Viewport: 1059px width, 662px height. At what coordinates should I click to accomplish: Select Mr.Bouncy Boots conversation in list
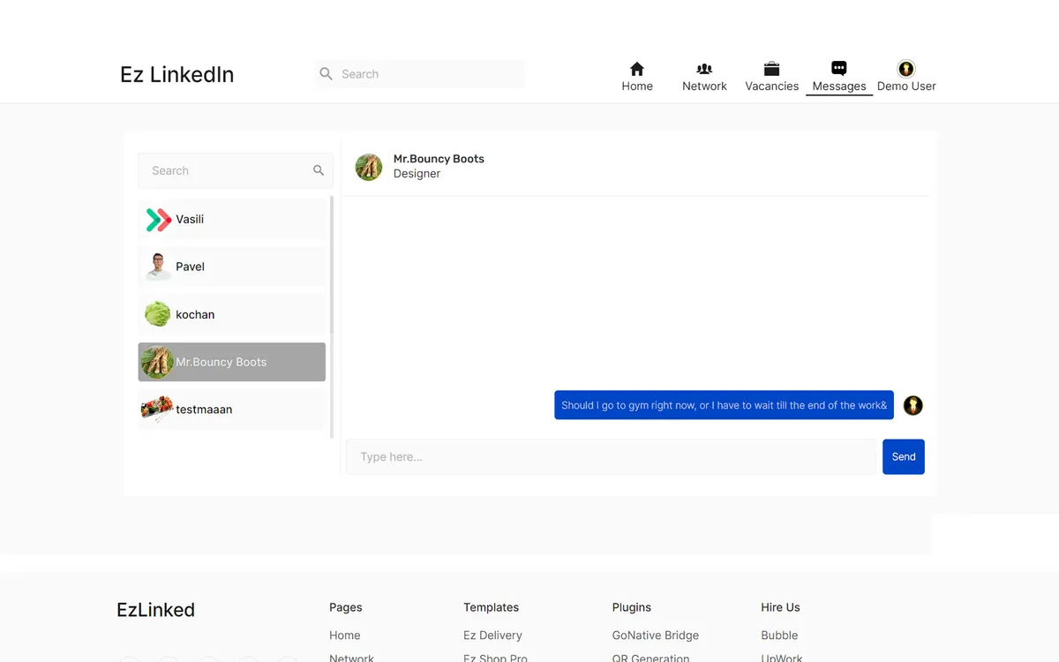click(232, 362)
